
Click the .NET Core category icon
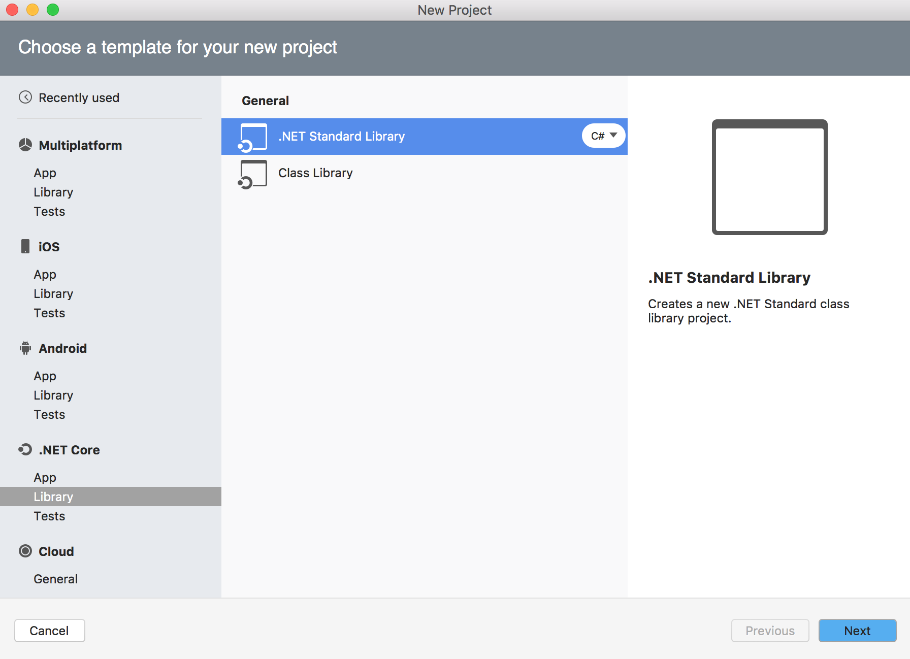click(x=25, y=449)
